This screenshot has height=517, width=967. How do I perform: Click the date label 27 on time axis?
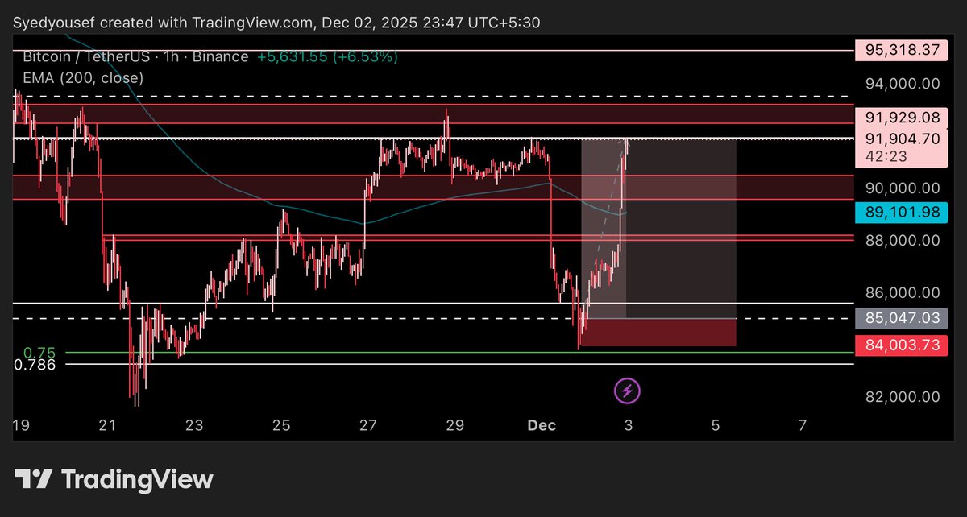(x=368, y=424)
